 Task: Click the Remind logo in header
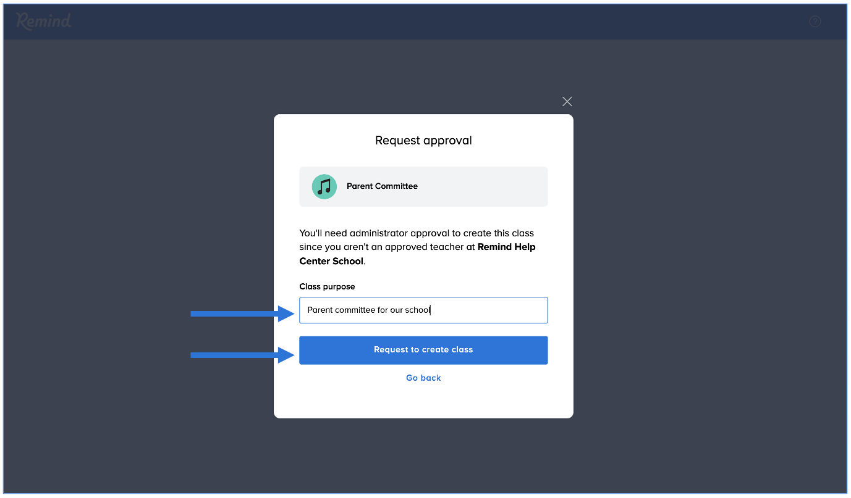[x=44, y=22]
